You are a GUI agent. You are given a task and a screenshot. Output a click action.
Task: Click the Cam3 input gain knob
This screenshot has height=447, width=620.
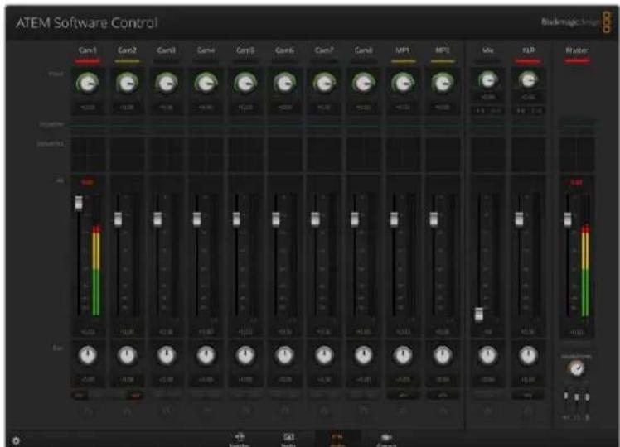[x=167, y=84]
